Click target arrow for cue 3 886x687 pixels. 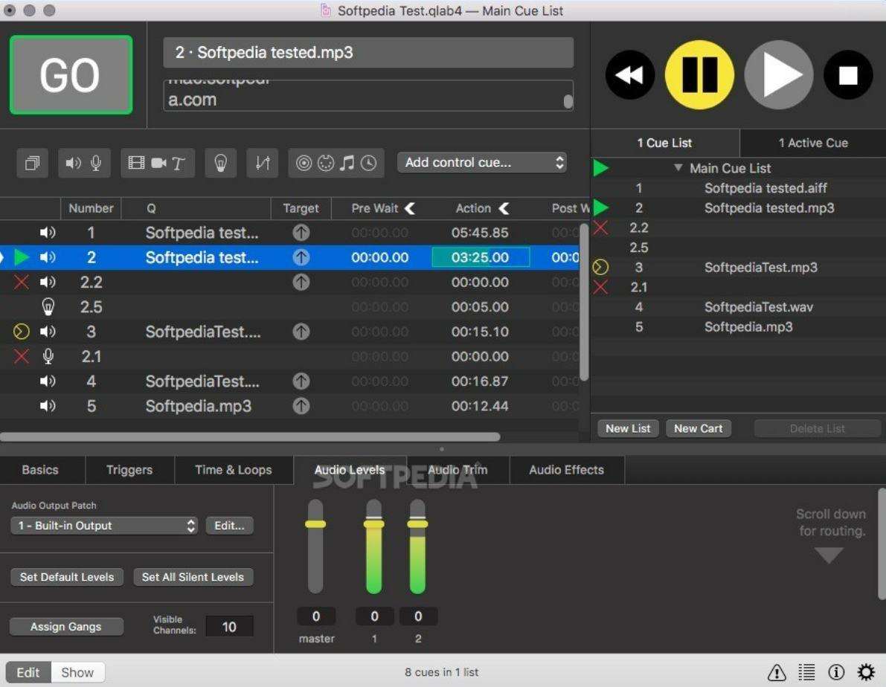[x=301, y=332]
